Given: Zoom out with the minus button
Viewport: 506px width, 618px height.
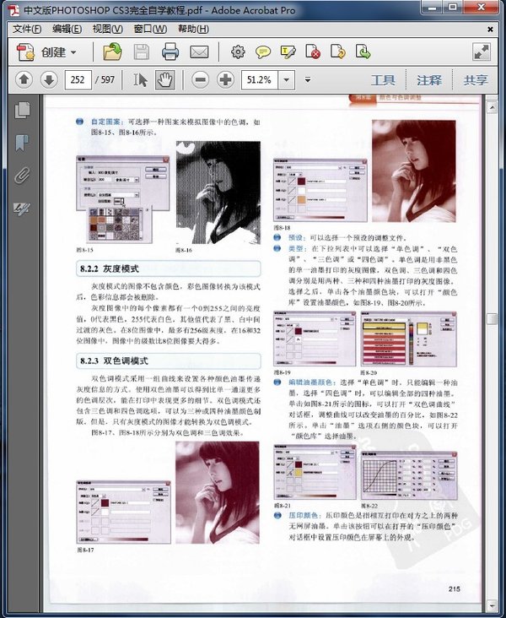Looking at the screenshot, I should click(200, 80).
